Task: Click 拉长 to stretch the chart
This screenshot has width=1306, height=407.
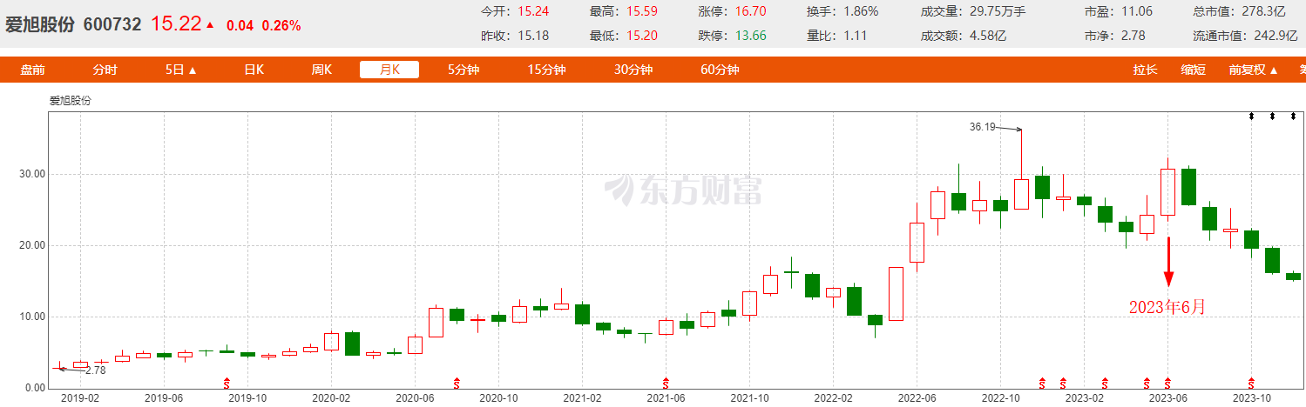Action: (x=1146, y=70)
